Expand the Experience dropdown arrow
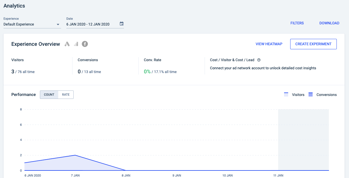This screenshot has height=178, width=349. 58,24
